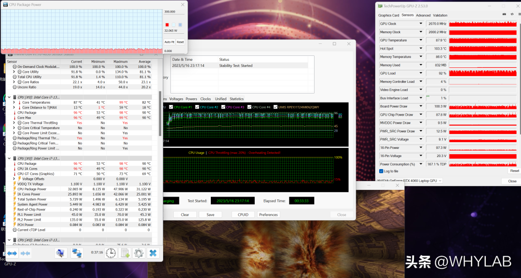
Task: Toggle CPU Core #1 graph checkbox
Action: [x=171, y=107]
